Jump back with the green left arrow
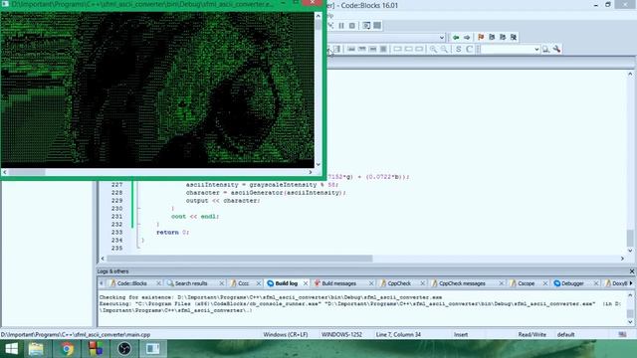The height and width of the screenshot is (358, 637). 456,38
